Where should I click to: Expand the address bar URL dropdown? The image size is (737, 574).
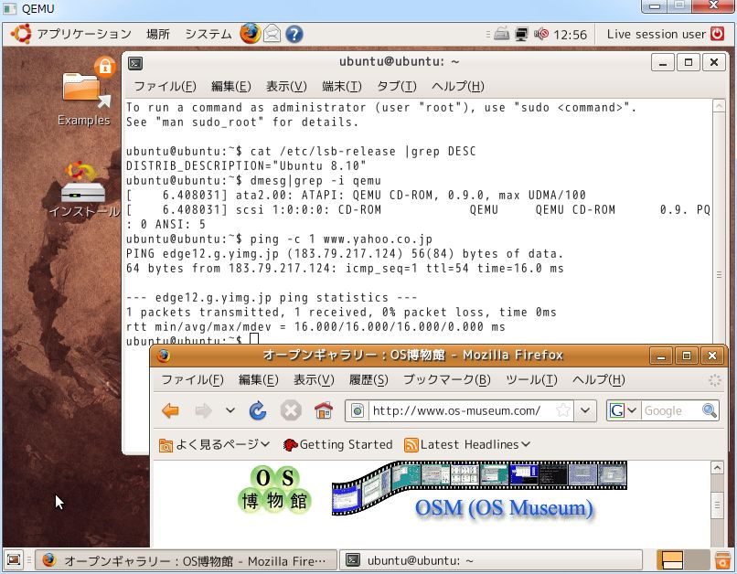click(x=584, y=411)
